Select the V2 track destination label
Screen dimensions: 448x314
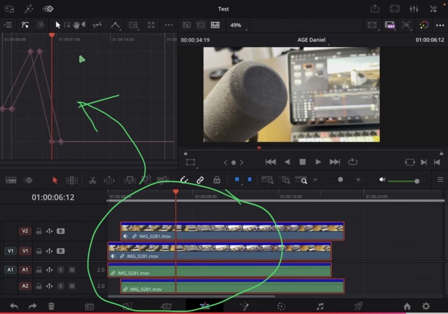click(25, 231)
